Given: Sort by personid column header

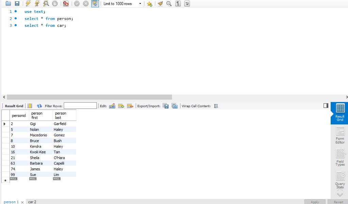Looking at the screenshot, I should (19, 115).
